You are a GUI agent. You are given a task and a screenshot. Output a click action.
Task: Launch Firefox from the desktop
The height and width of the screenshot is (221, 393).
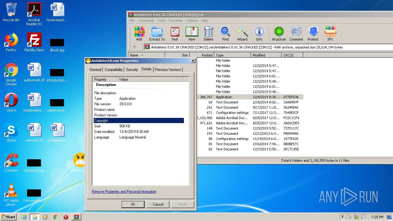[11, 42]
